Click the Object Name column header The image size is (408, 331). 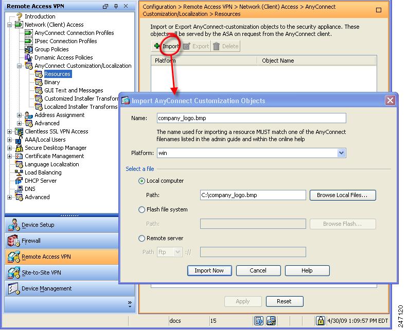[316, 61]
